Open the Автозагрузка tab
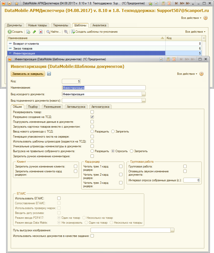 click(100, 107)
